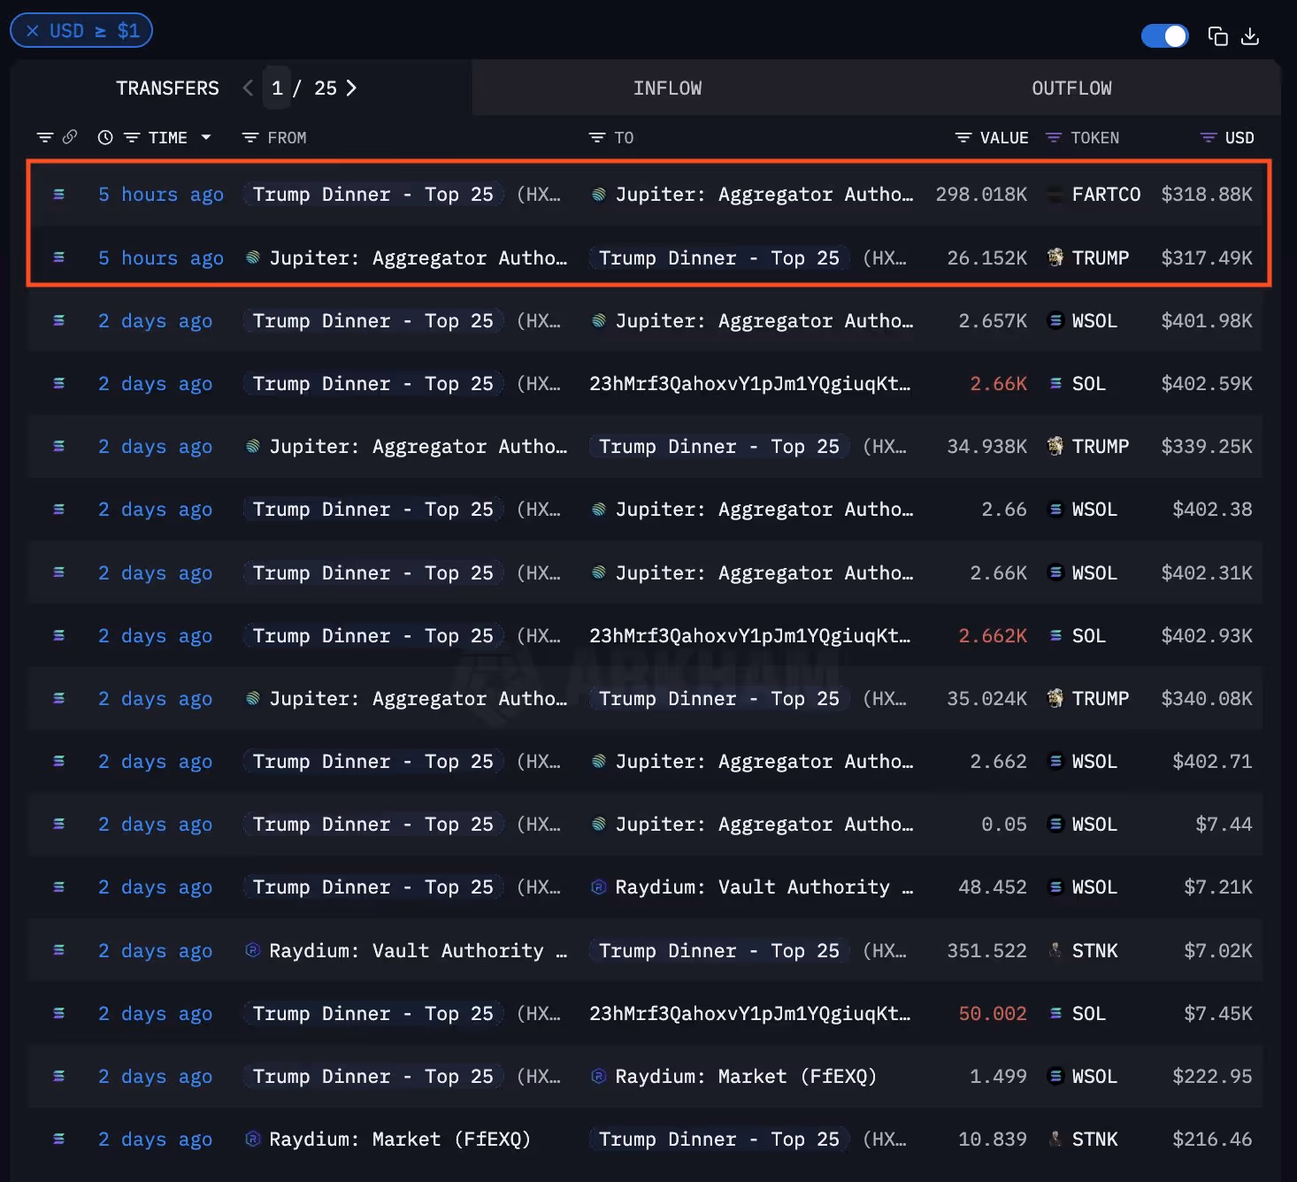Remove the USD ≥ $1 filter chip
Image resolution: width=1297 pixels, height=1182 pixels.
(x=33, y=30)
